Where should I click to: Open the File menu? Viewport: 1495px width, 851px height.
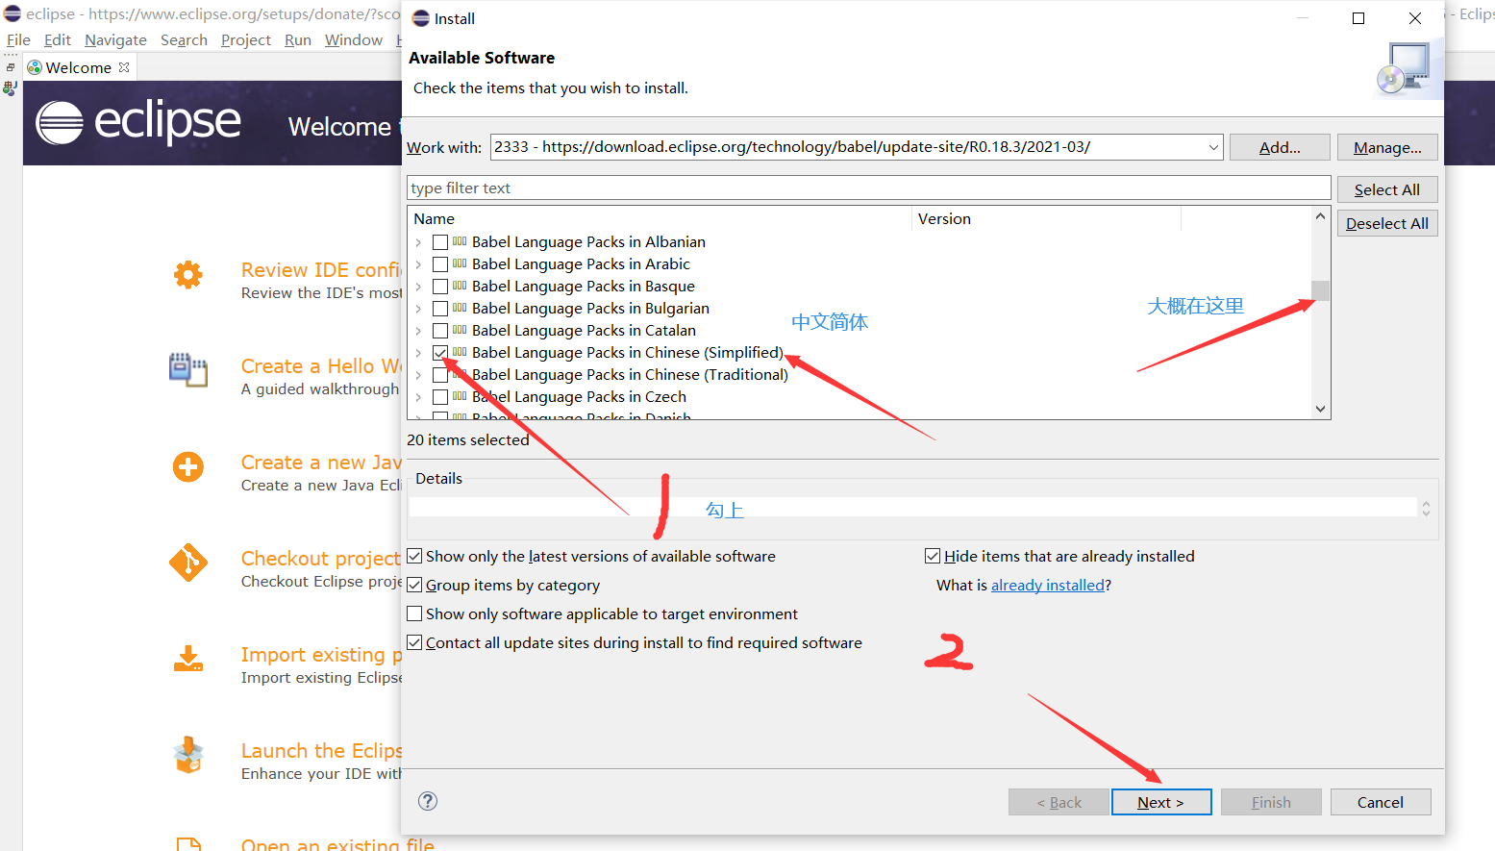click(x=18, y=39)
